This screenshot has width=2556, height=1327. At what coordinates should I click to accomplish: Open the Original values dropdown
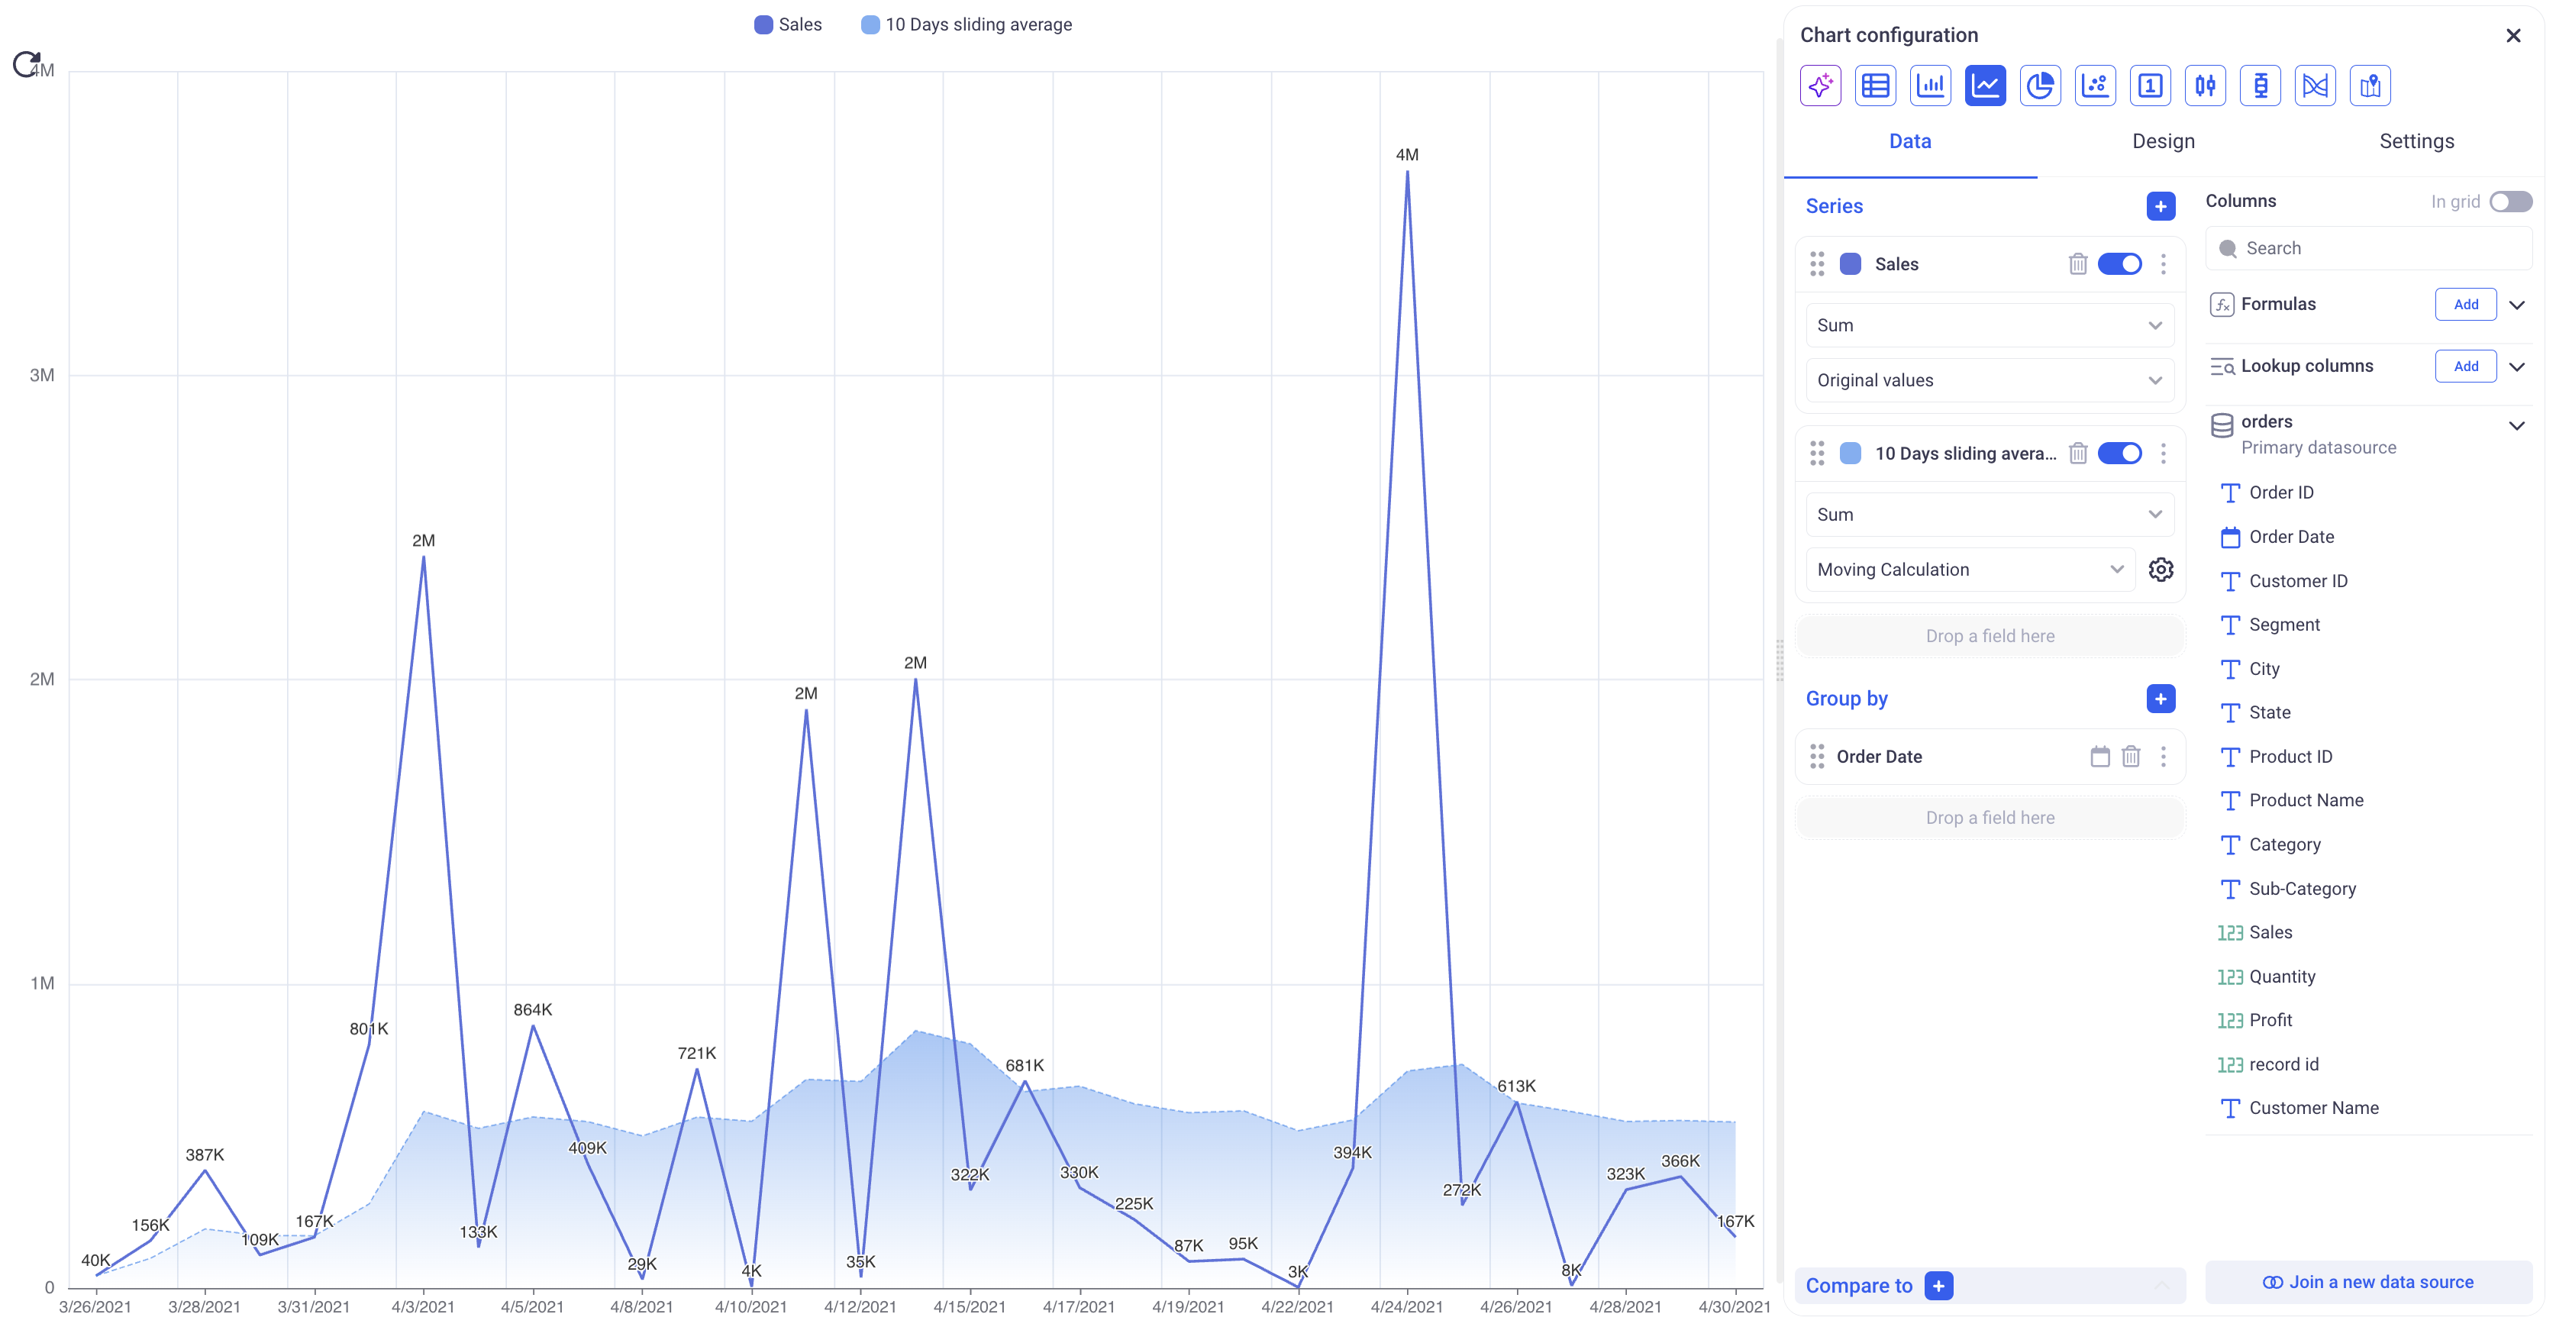[x=1989, y=380]
